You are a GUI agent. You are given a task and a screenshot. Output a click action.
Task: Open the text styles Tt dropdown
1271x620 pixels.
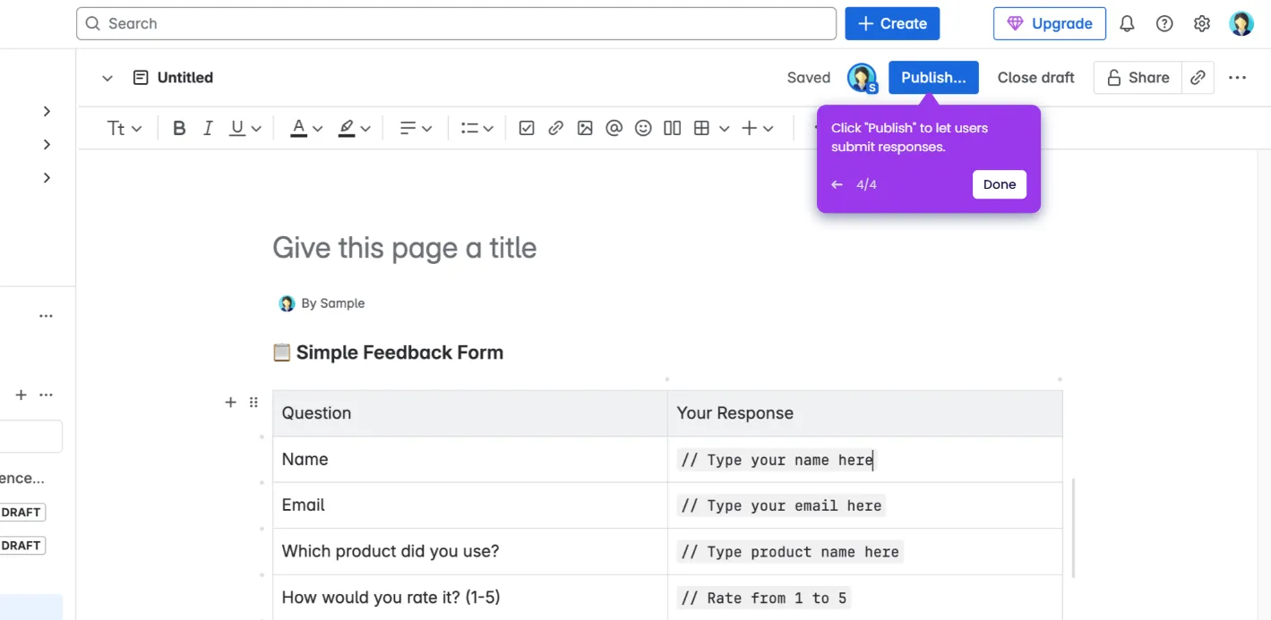coord(125,129)
